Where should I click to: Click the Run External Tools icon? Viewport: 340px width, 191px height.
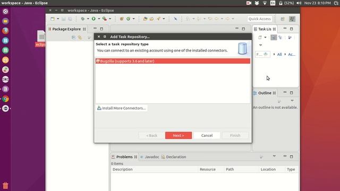[x=105, y=19]
